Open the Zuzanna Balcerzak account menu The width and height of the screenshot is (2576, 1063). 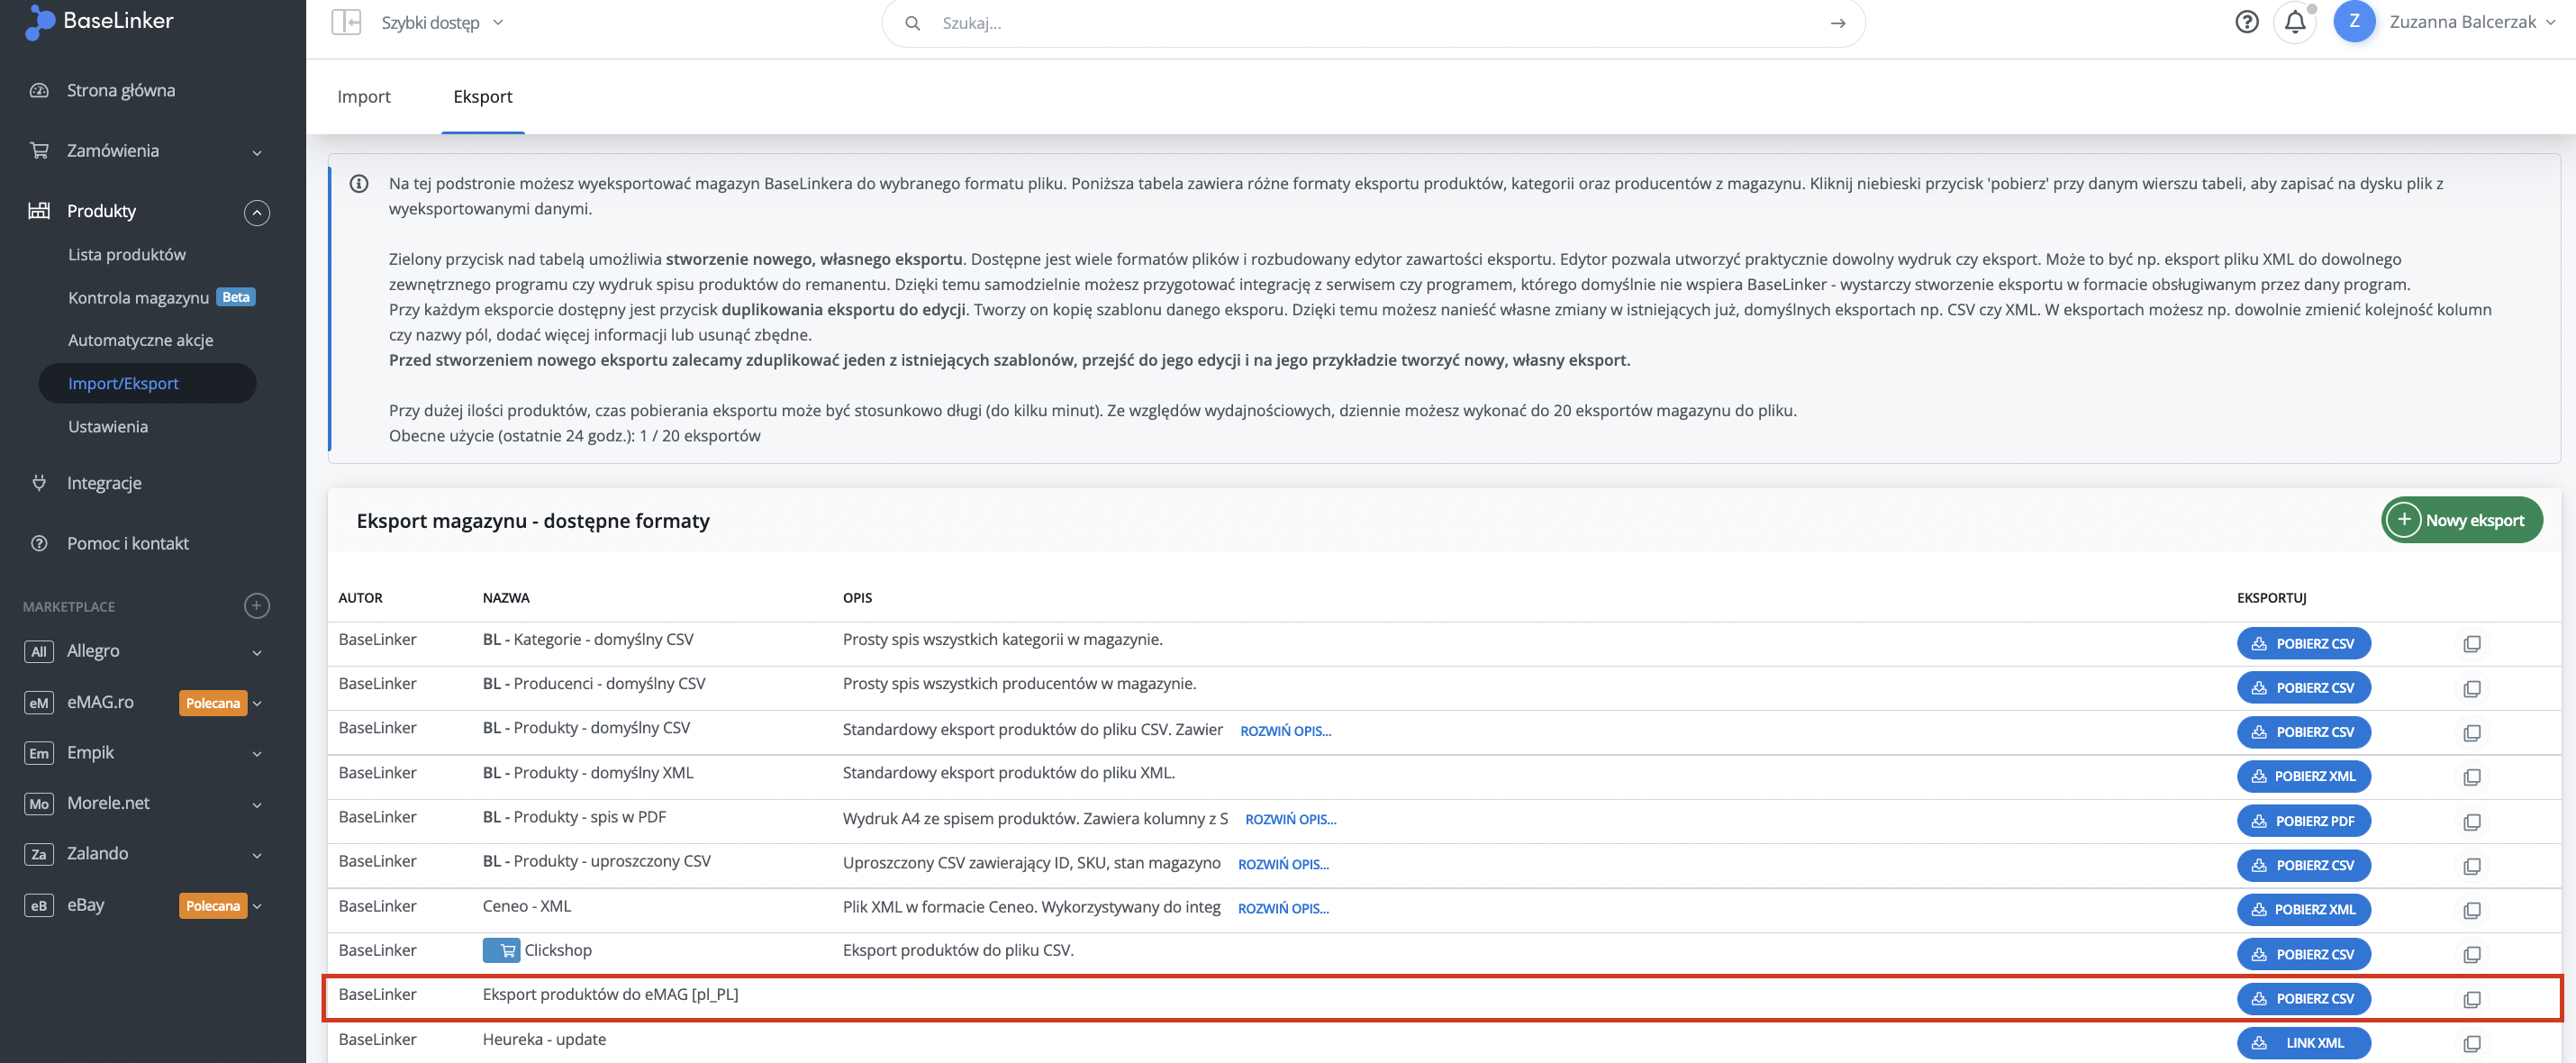pyautogui.click(x=2472, y=22)
